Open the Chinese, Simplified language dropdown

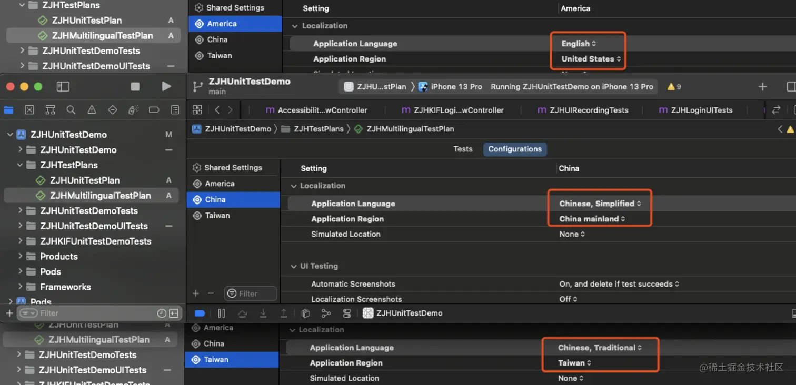tap(600, 204)
